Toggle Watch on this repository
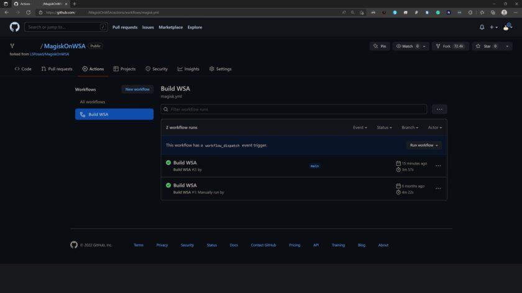 pyautogui.click(x=408, y=46)
